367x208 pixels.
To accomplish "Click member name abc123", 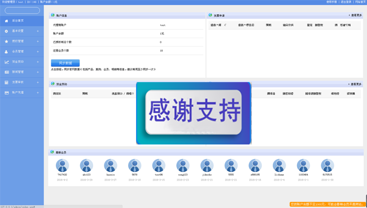I will pyautogui.click(x=86, y=174).
